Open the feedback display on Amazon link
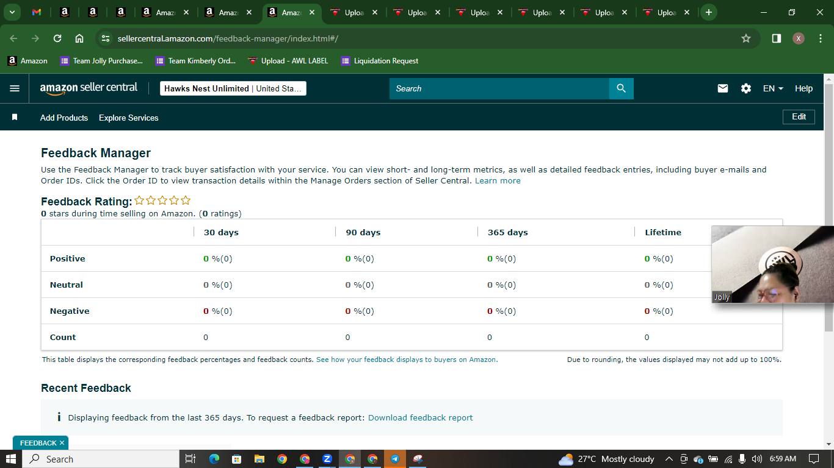This screenshot has height=468, width=834. click(x=407, y=360)
